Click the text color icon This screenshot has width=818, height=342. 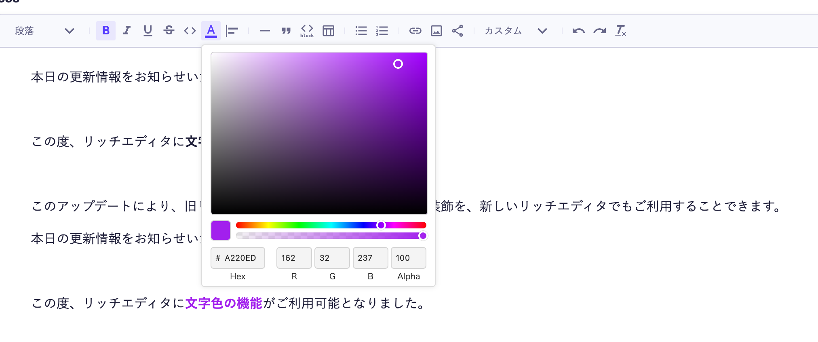[211, 31]
